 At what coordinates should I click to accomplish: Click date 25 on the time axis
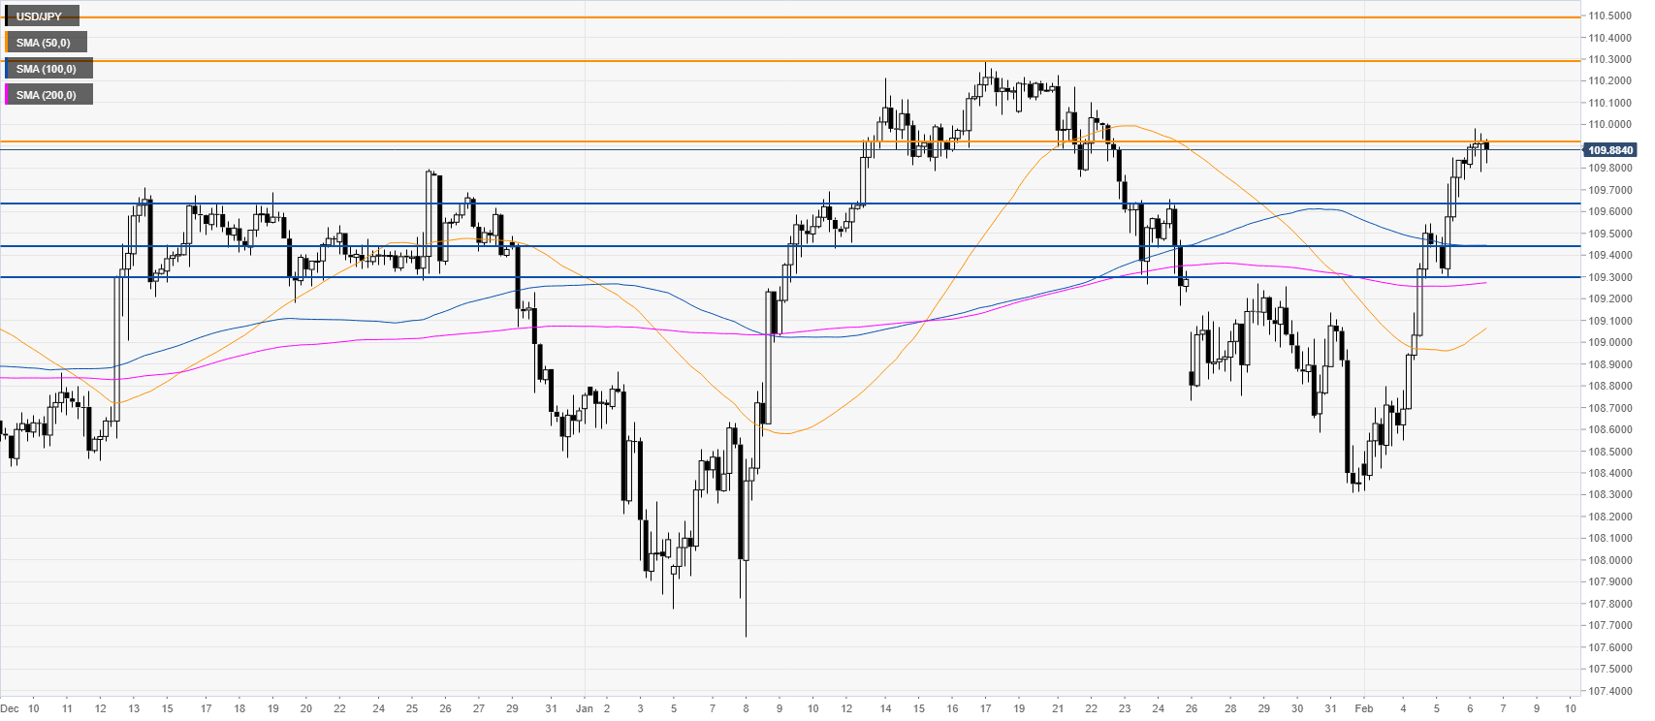tap(412, 708)
